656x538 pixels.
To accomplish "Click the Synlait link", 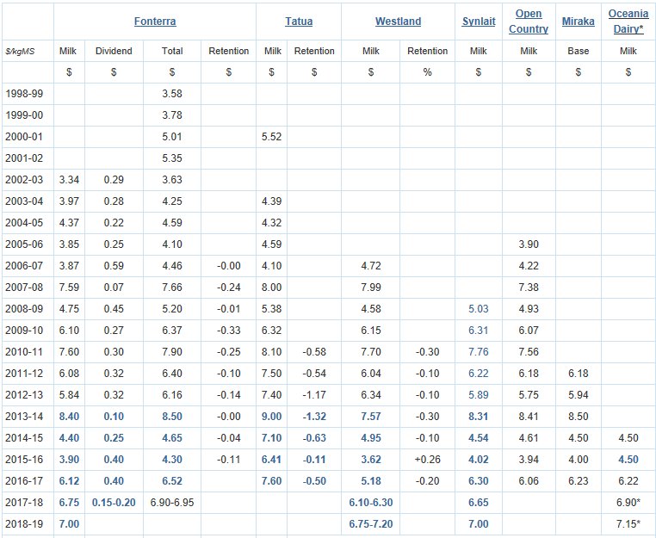I will (x=479, y=22).
